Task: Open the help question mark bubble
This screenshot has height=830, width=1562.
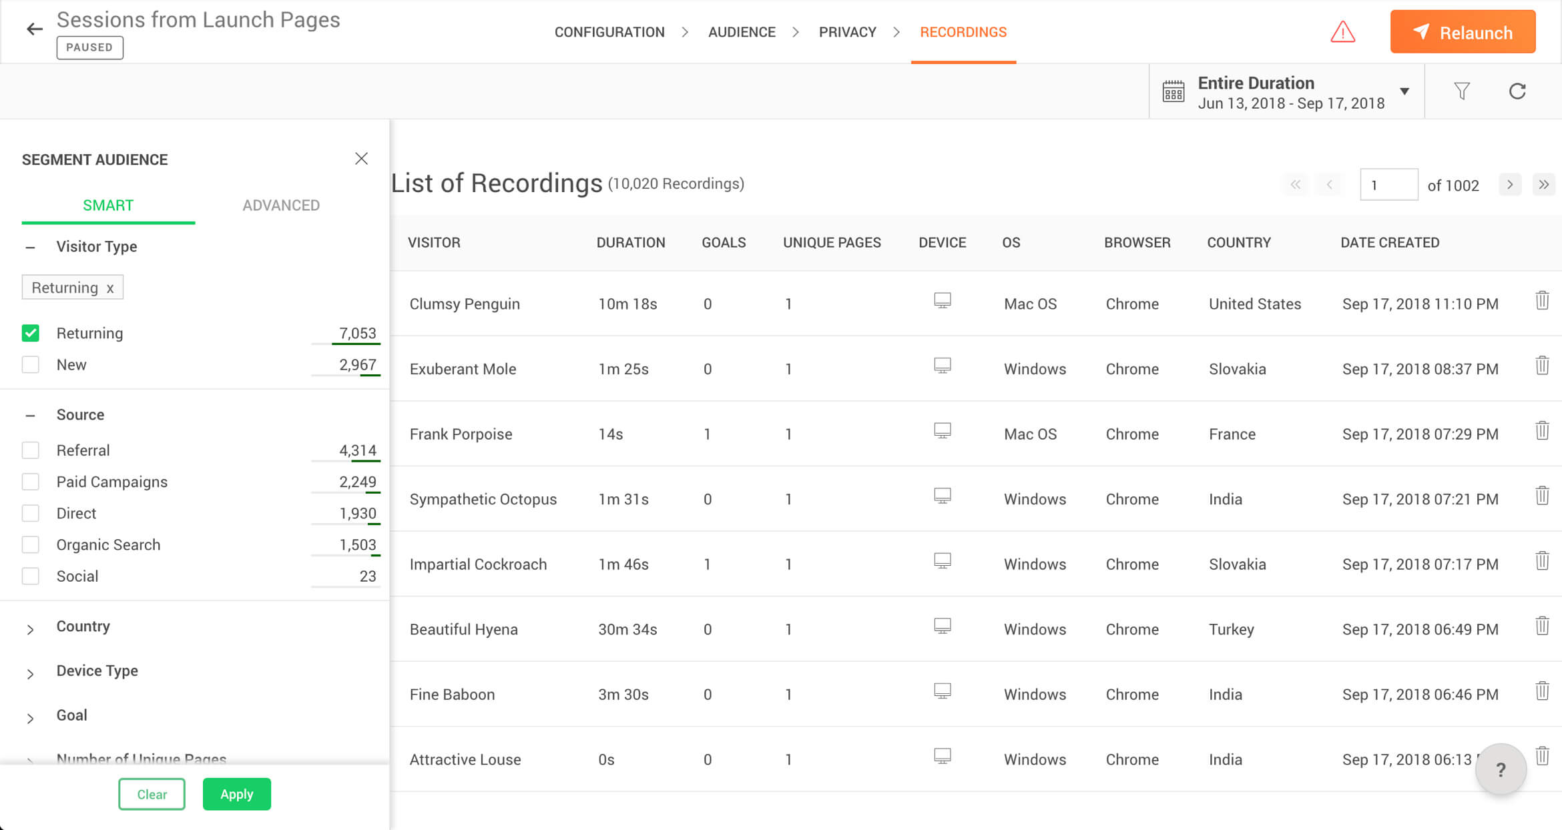Action: click(x=1501, y=769)
